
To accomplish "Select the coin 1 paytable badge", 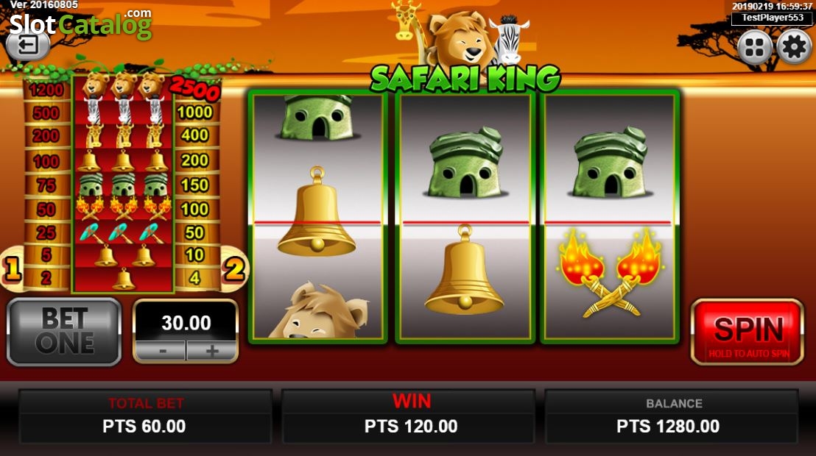I will pos(12,268).
